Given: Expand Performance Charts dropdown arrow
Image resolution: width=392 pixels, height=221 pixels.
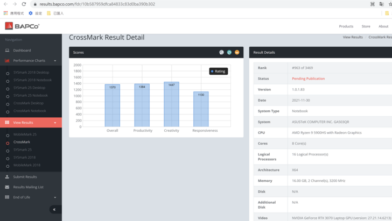Looking at the screenshot, I should [55, 61].
